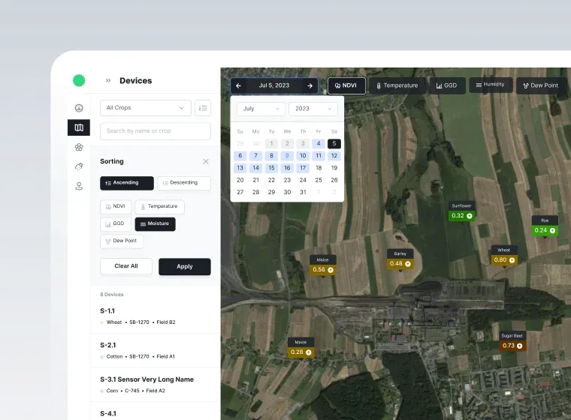Viewport: 571px width, 420px height.
Task: Go to next date with right arrow
Action: click(310, 85)
